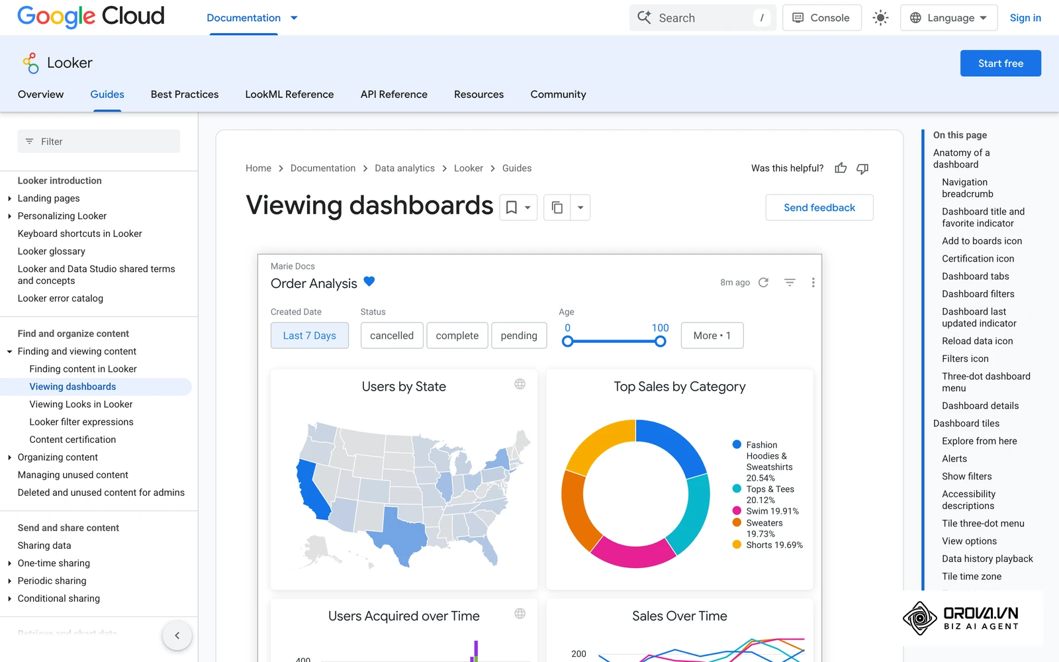The image size is (1059, 662).
Task: Collapse sidebar with the chevron button
Action: pyautogui.click(x=177, y=636)
